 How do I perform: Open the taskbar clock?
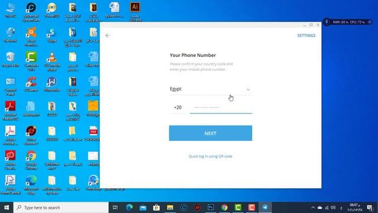(355, 208)
